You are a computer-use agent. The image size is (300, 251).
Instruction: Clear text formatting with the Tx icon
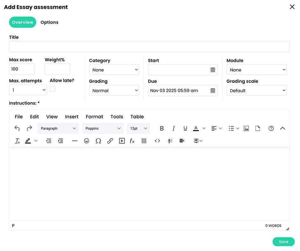click(x=17, y=141)
